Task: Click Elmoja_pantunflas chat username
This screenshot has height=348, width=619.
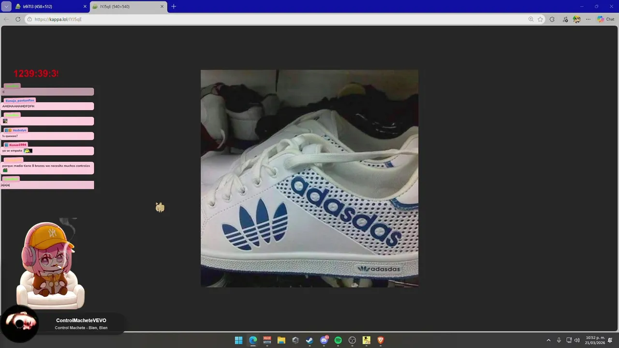Action: [20, 101]
